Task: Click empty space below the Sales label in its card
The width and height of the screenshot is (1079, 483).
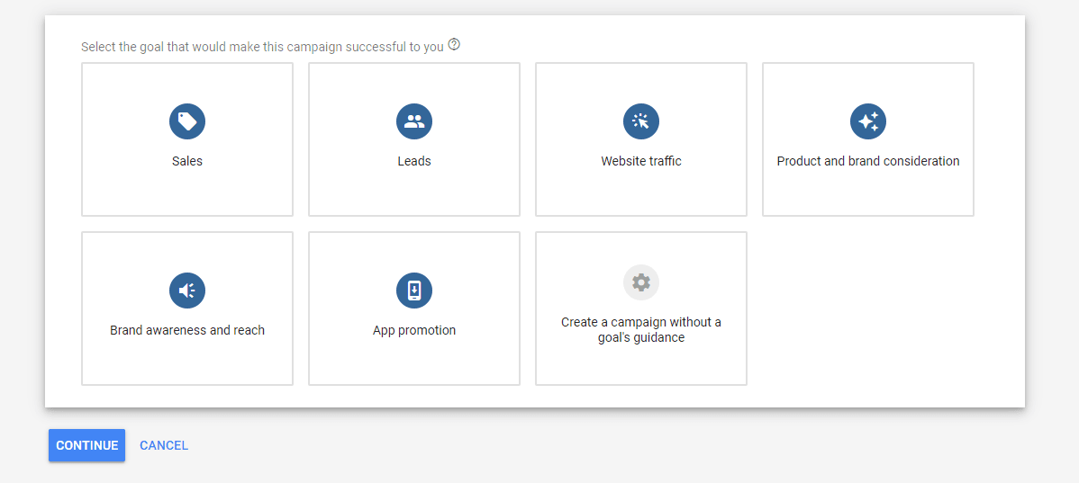Action: (187, 193)
